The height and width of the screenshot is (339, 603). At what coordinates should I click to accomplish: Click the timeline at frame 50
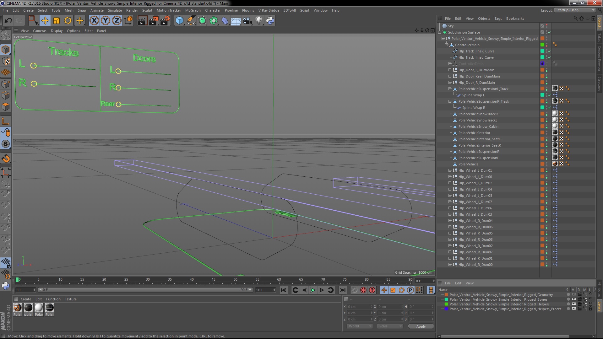(x=235, y=280)
